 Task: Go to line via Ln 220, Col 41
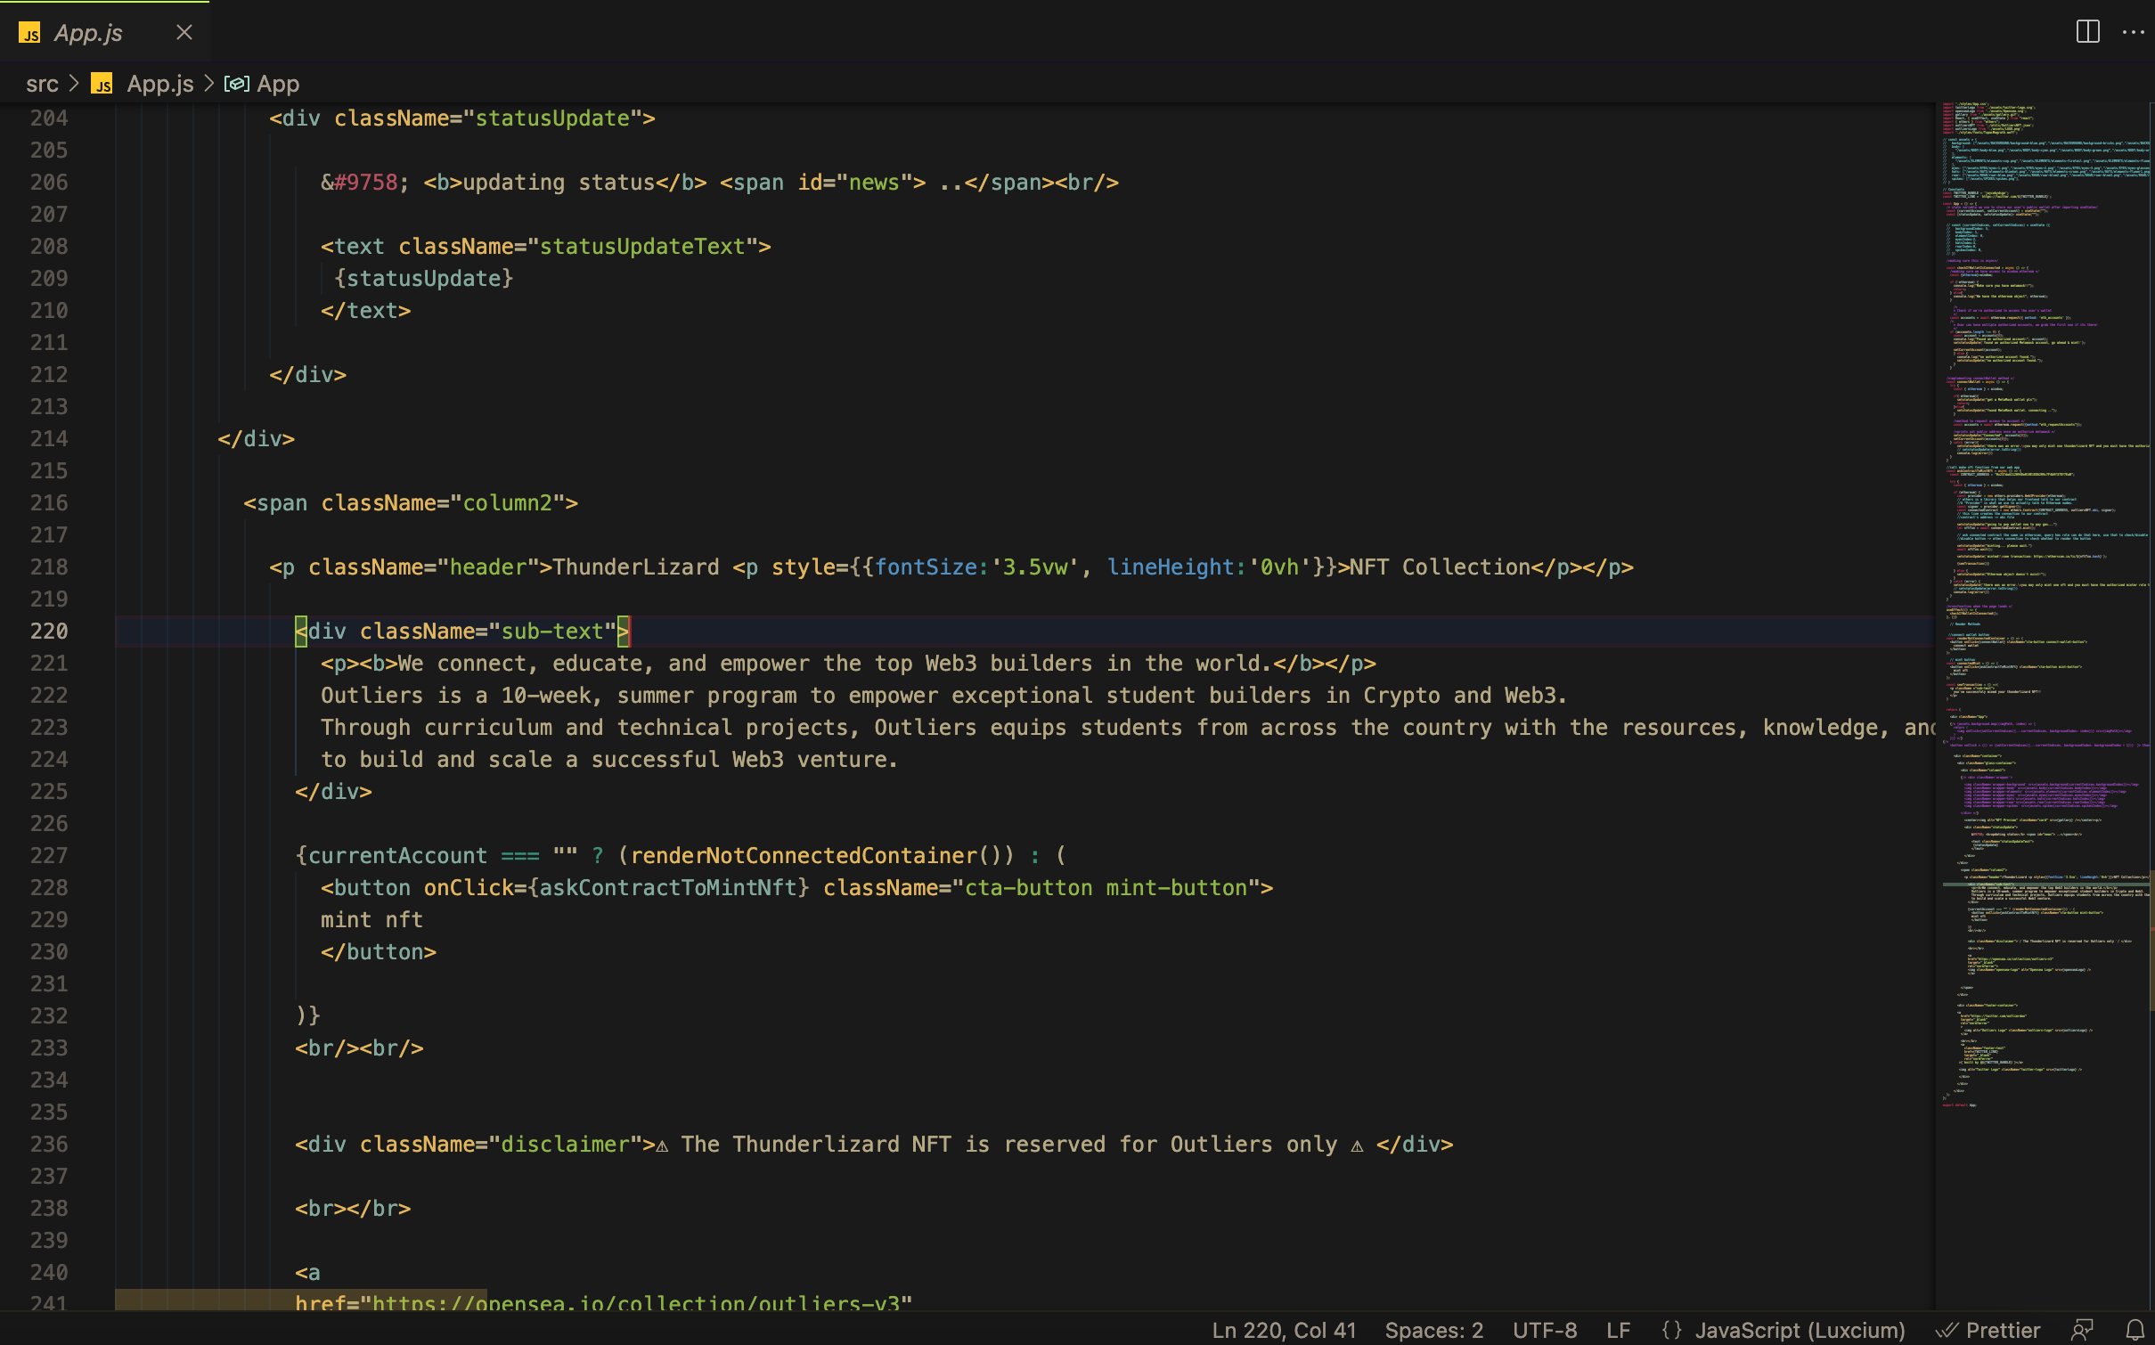tap(1284, 1330)
